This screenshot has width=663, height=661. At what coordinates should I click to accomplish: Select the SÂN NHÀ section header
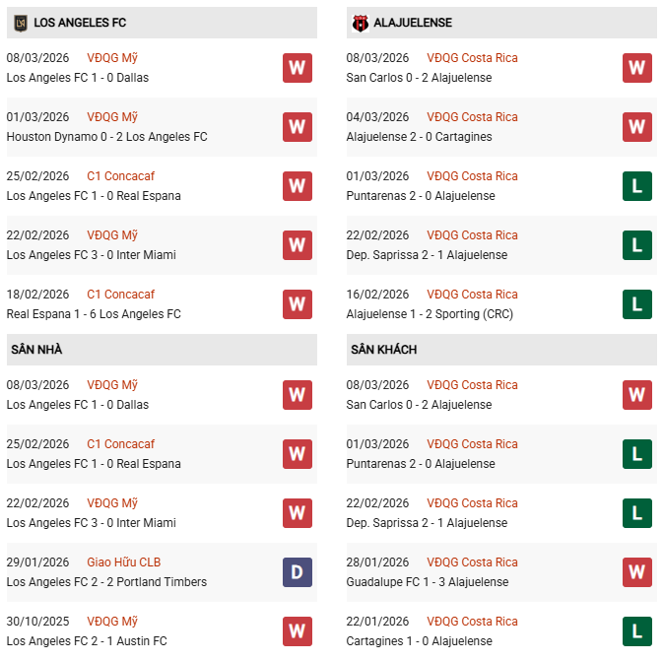point(37,350)
